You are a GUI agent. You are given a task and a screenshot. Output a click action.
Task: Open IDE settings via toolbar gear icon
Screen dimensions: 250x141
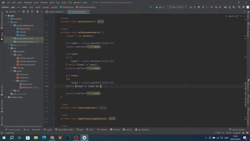tap(243, 7)
